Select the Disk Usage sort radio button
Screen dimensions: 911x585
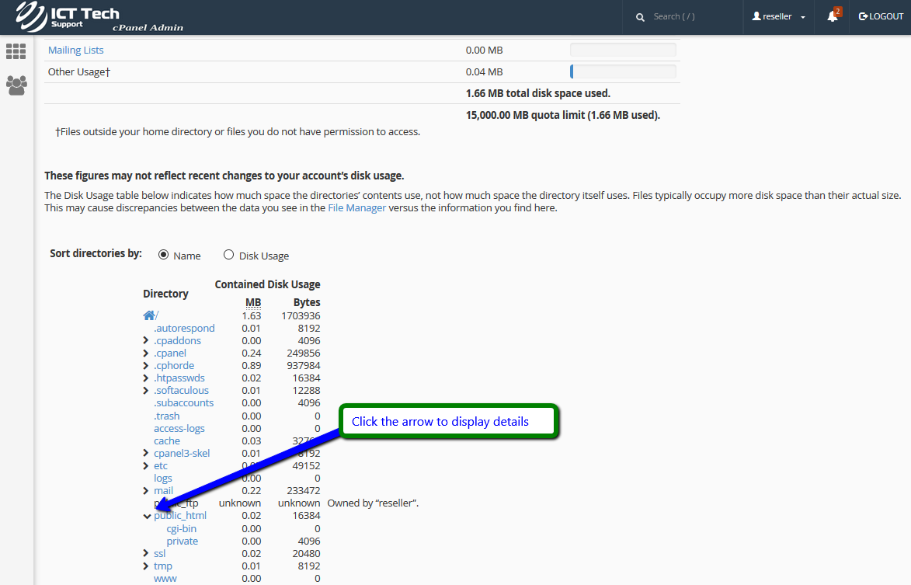tap(228, 255)
